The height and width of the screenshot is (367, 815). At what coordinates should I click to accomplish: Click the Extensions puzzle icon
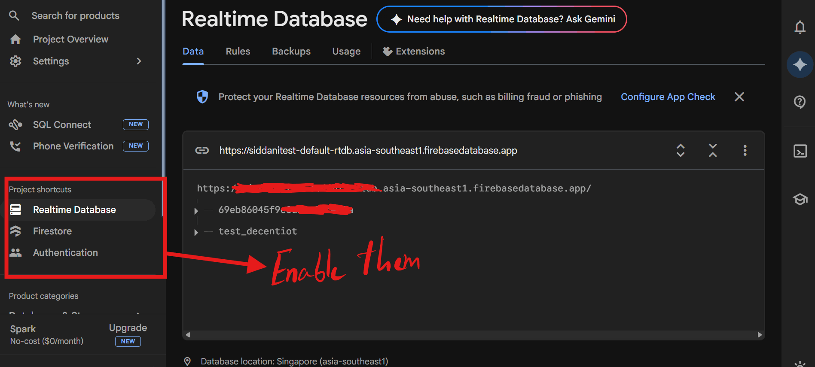[388, 52]
